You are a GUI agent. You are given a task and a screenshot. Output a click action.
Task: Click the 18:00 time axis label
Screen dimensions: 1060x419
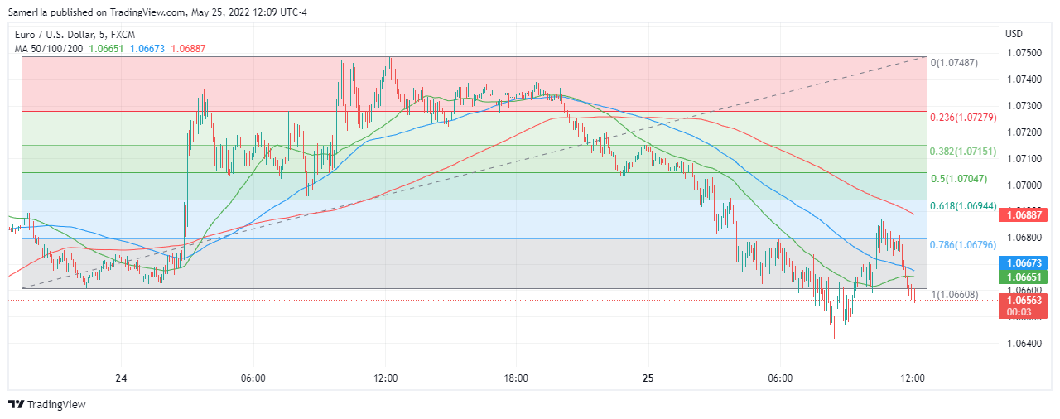click(x=516, y=378)
